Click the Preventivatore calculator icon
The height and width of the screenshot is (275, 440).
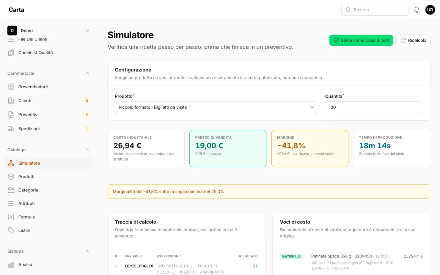[11, 87]
